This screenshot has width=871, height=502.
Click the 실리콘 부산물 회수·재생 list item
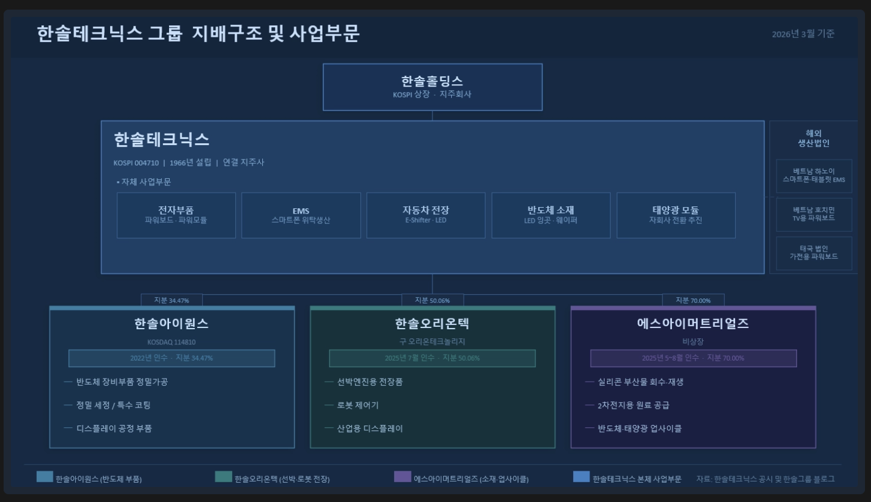coord(641,382)
